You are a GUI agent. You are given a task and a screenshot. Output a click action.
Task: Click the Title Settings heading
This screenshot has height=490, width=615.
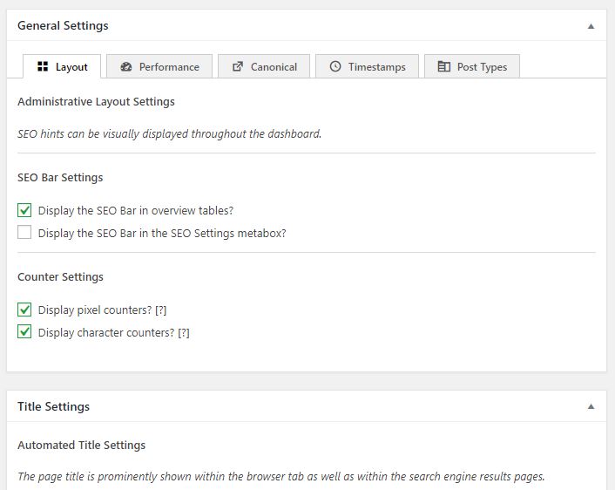53,406
